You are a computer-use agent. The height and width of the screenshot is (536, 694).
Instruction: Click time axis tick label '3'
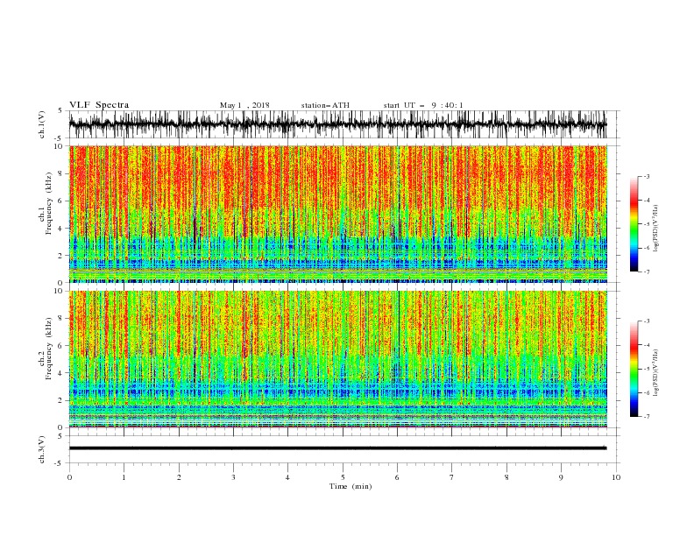coord(233,477)
